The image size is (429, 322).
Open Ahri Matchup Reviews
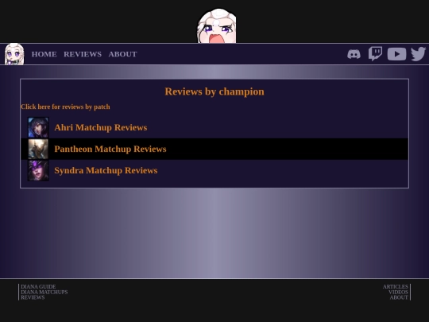(101, 127)
